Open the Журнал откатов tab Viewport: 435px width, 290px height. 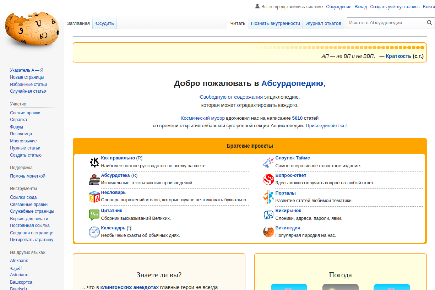323,23
